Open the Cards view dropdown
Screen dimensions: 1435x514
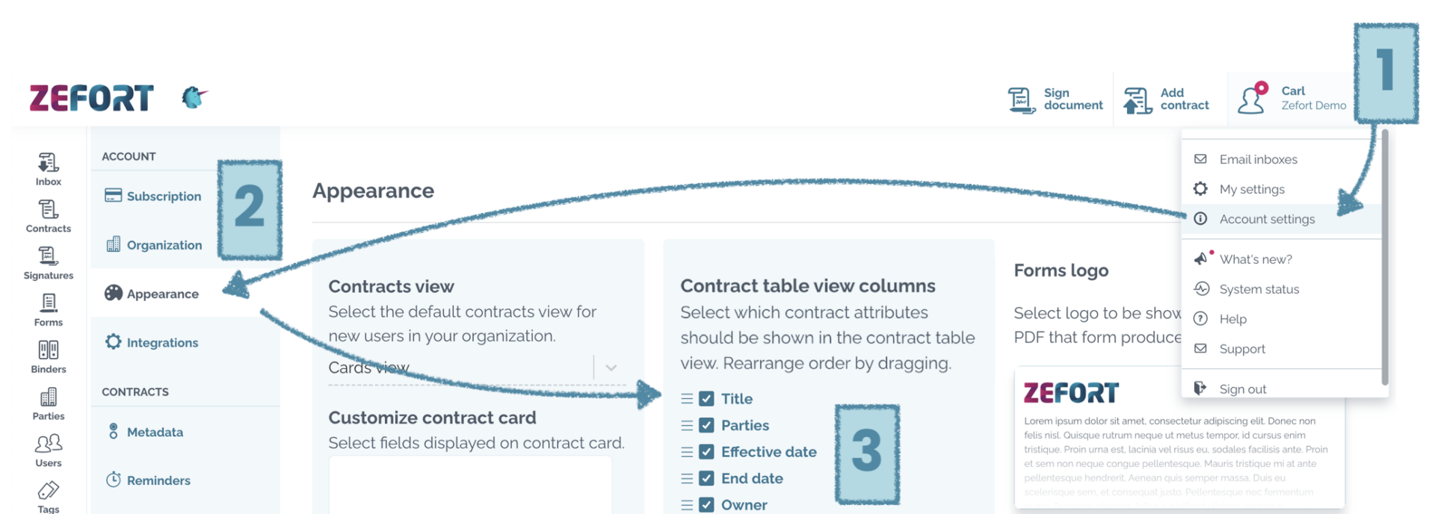point(611,367)
